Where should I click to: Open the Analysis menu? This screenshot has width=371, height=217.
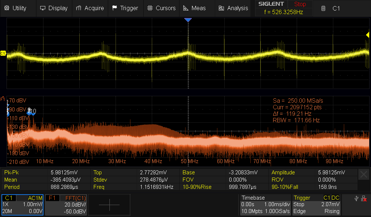(x=233, y=8)
